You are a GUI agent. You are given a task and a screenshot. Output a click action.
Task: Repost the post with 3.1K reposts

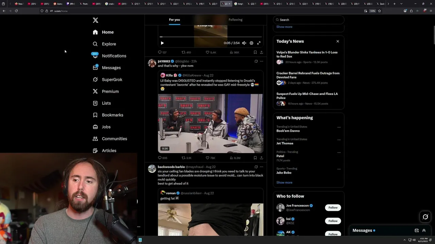187,158
